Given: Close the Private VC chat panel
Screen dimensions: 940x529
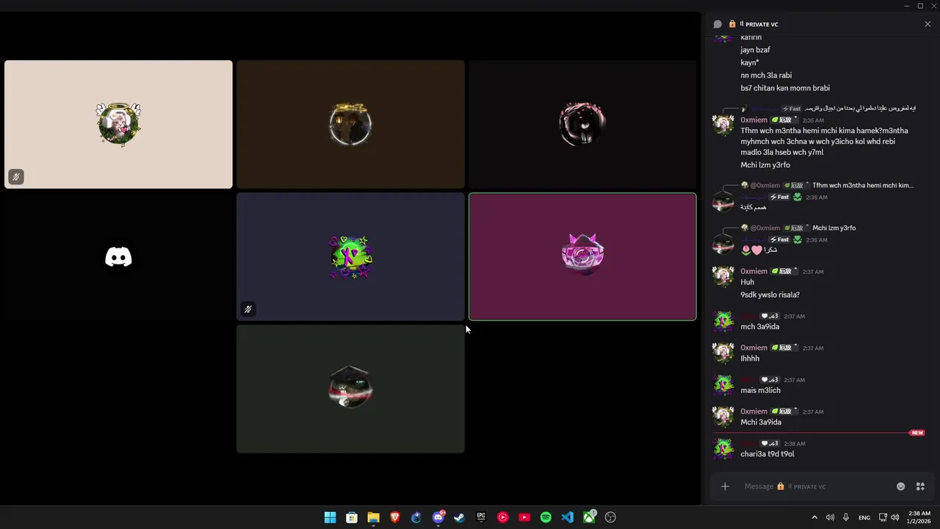Looking at the screenshot, I should [x=928, y=24].
